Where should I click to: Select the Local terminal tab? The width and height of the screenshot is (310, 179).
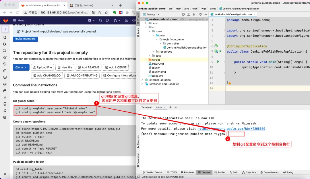coord(160,107)
